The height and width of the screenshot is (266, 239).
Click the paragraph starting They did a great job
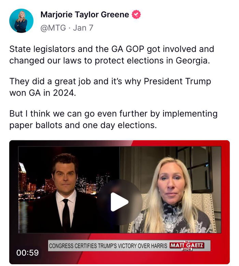click(110, 87)
